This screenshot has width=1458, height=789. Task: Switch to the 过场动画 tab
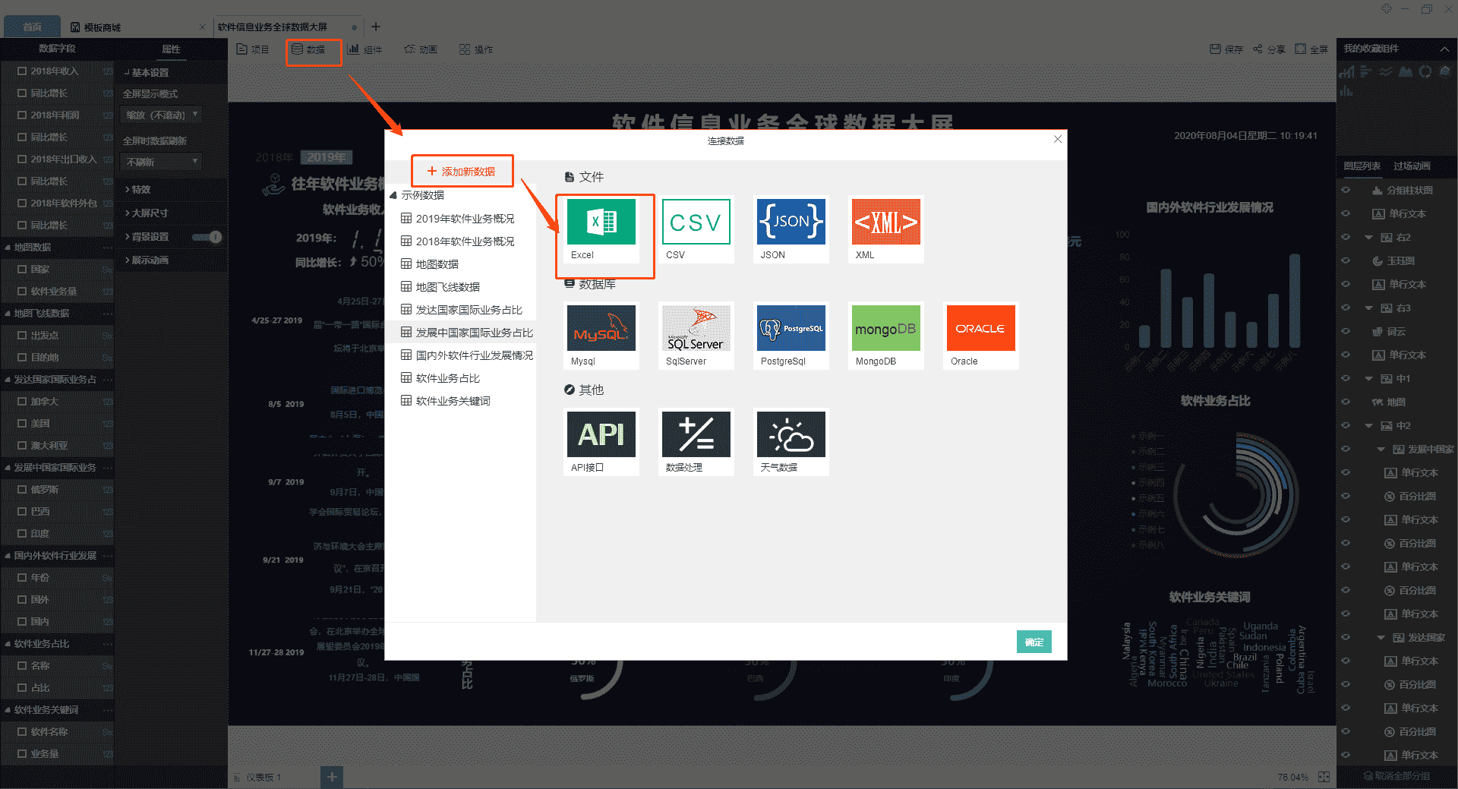(1412, 166)
